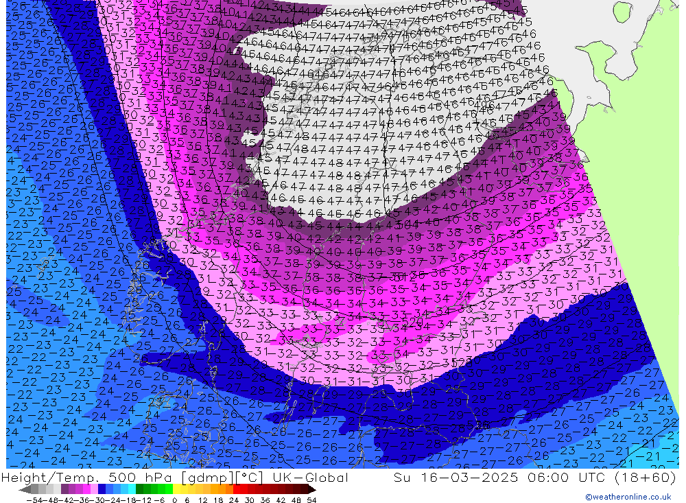Click the 520 height contour label
The image size is (686, 503).
[x=412, y=323]
